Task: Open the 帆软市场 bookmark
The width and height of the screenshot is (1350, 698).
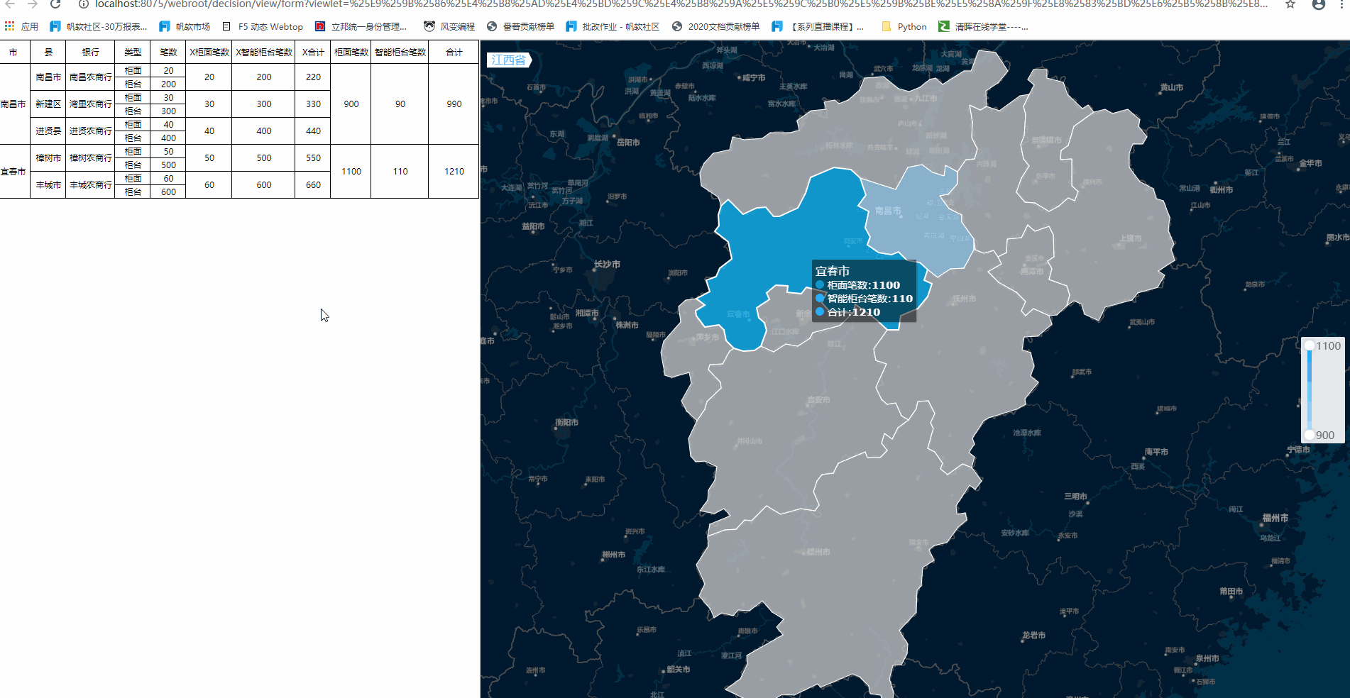Action: 185,26
